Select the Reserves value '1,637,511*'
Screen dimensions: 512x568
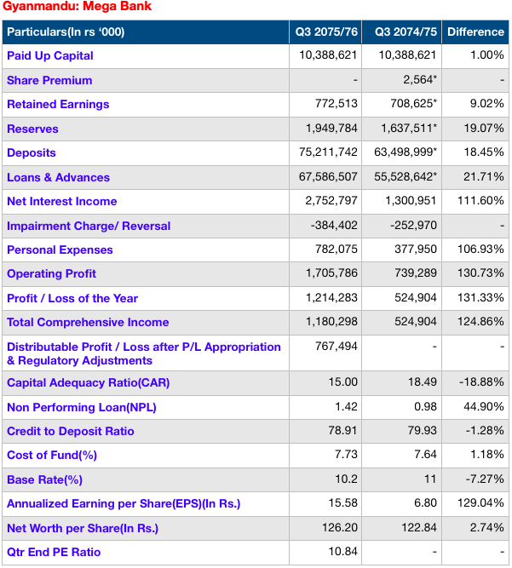click(x=409, y=129)
